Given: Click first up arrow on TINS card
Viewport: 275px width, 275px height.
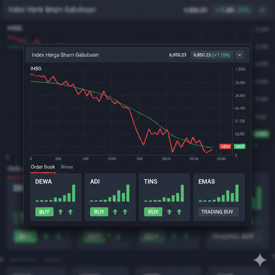Looking at the screenshot, I should 169,212.
